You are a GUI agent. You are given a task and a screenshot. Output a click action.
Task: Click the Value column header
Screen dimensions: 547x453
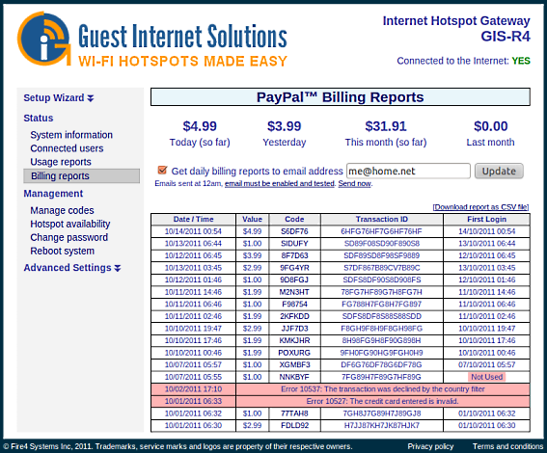pyautogui.click(x=252, y=219)
